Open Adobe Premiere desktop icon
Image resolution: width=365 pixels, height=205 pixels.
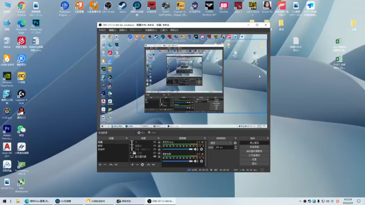(7, 133)
